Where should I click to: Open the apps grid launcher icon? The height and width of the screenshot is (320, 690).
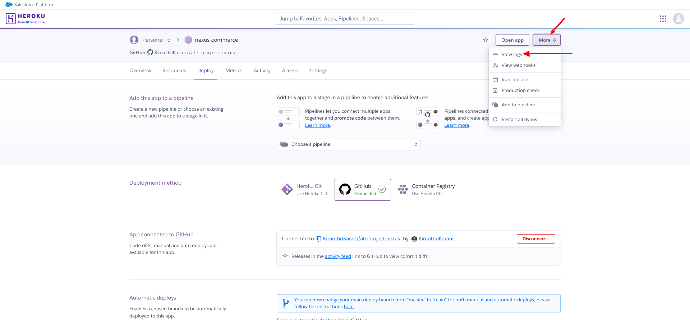tap(663, 19)
